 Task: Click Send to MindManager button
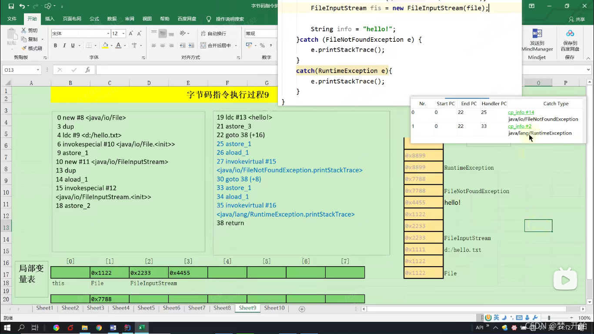click(x=537, y=40)
